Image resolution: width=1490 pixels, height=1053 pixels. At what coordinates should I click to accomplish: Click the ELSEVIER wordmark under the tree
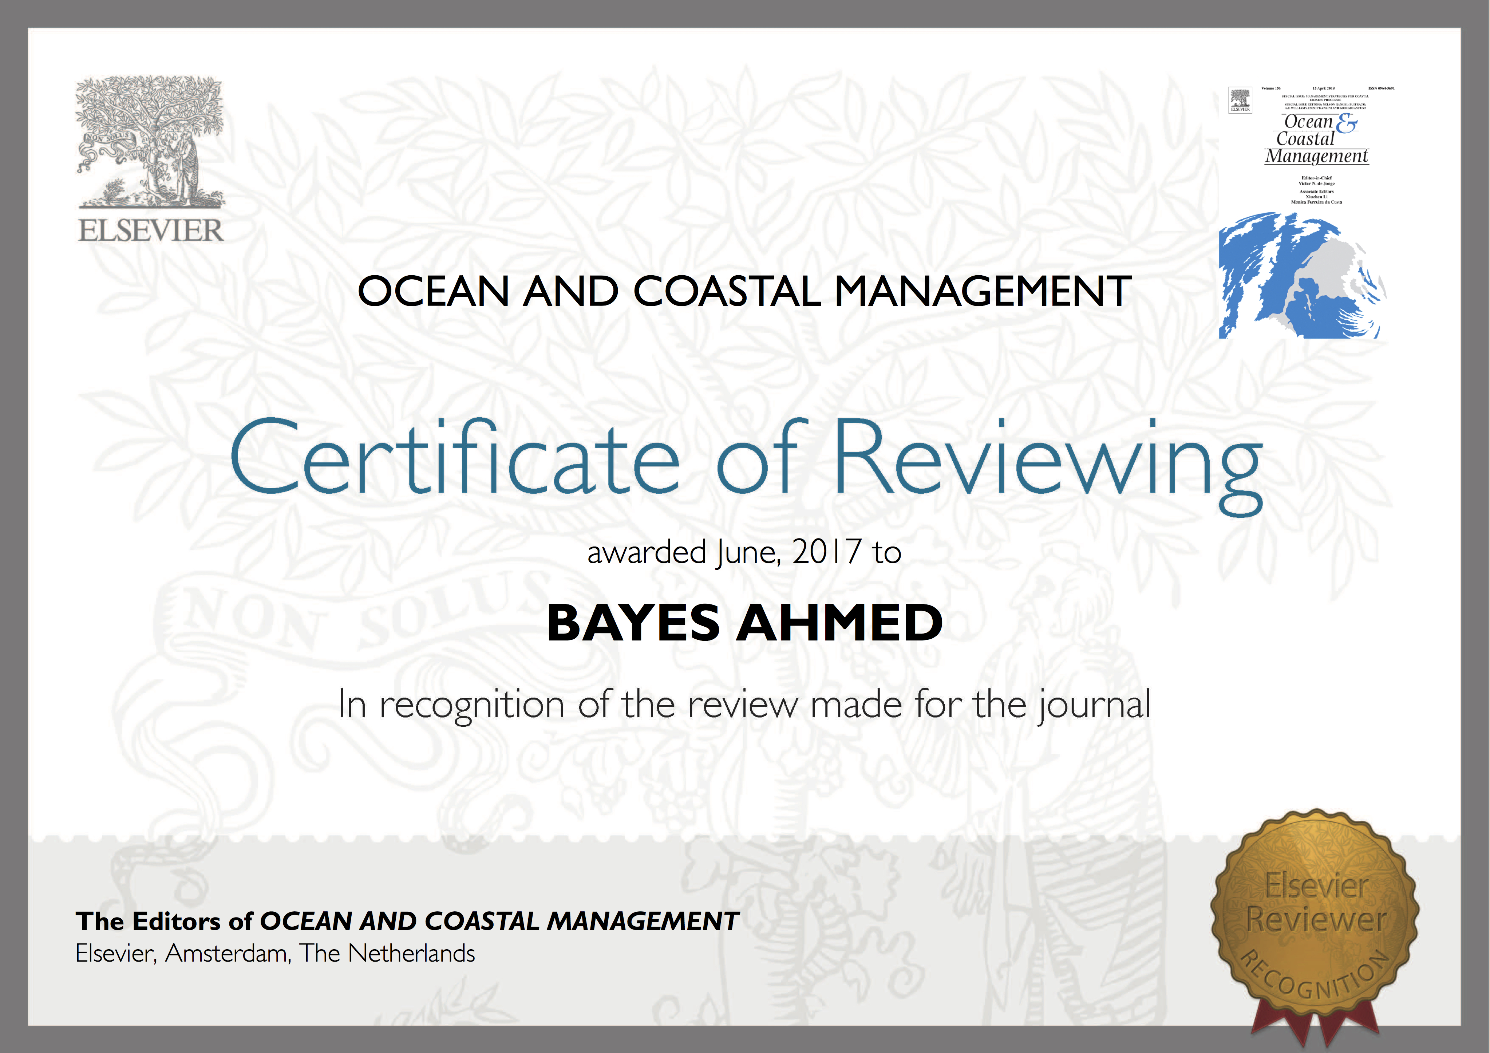(151, 230)
